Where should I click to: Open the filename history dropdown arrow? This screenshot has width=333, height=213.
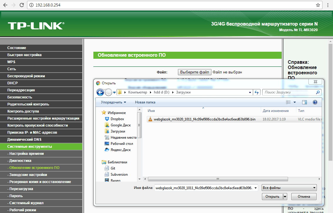[255, 188]
